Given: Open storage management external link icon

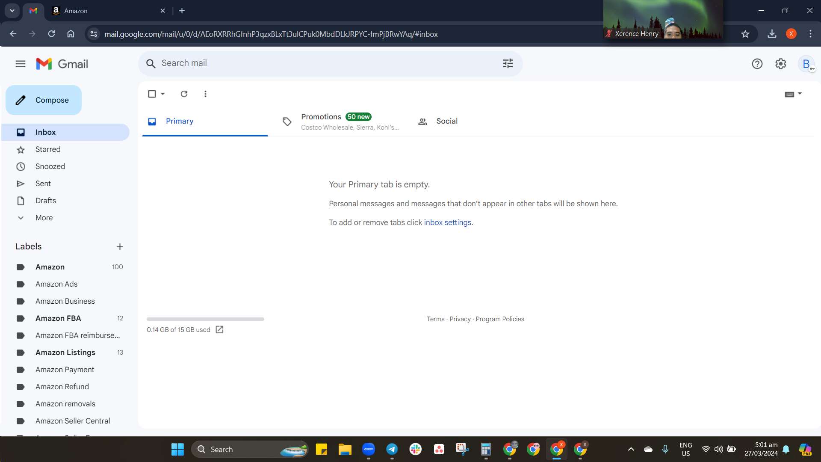Looking at the screenshot, I should tap(219, 329).
